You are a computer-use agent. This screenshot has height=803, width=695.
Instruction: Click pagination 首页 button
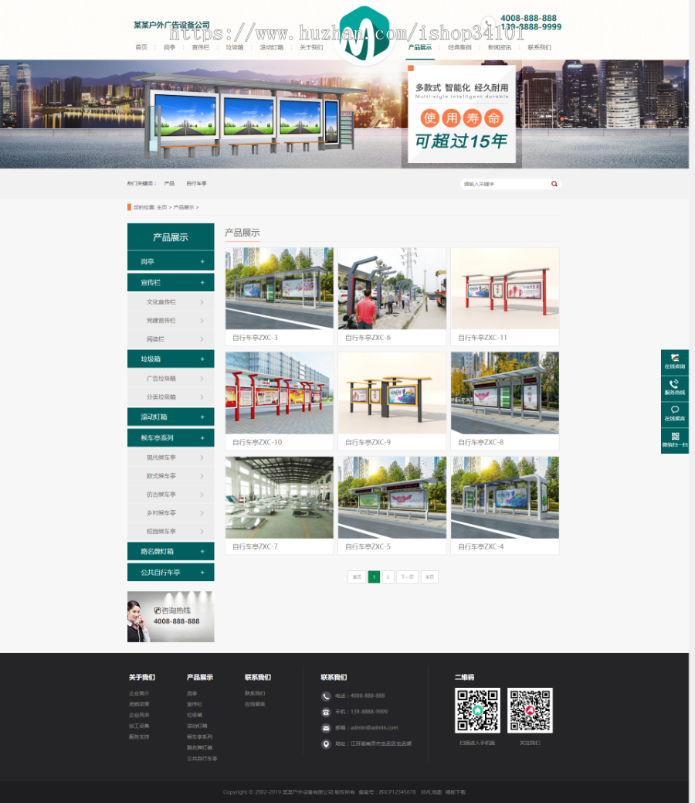click(357, 577)
